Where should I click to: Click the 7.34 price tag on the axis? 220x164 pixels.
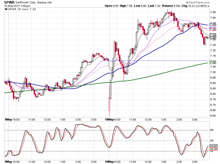213,35
